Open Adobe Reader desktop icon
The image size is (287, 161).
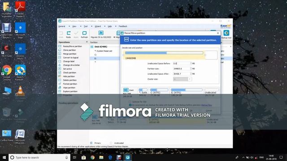tap(20, 9)
